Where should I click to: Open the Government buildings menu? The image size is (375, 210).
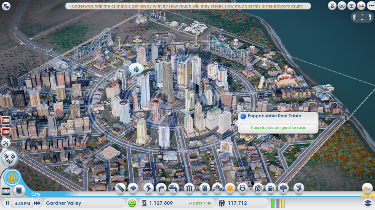pos(189,188)
